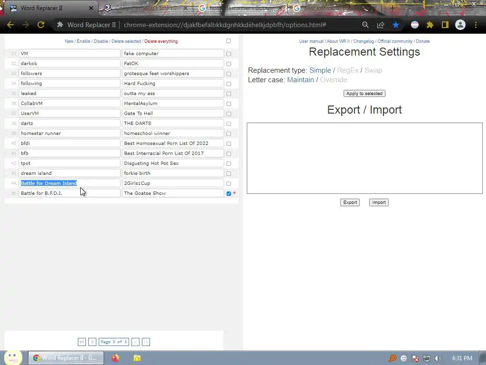The height and width of the screenshot is (365, 486).
Task: Check the box for the tpot row
Action: point(229,163)
